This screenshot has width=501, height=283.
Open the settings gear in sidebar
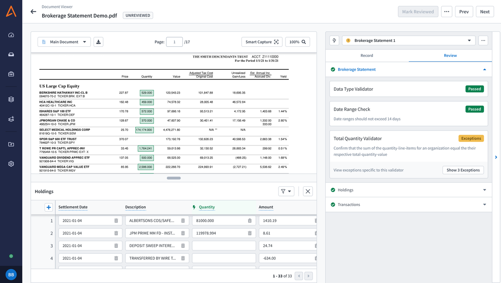point(11,164)
